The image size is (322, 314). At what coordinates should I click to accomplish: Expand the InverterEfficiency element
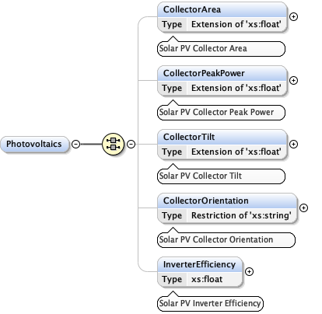[x=249, y=272]
